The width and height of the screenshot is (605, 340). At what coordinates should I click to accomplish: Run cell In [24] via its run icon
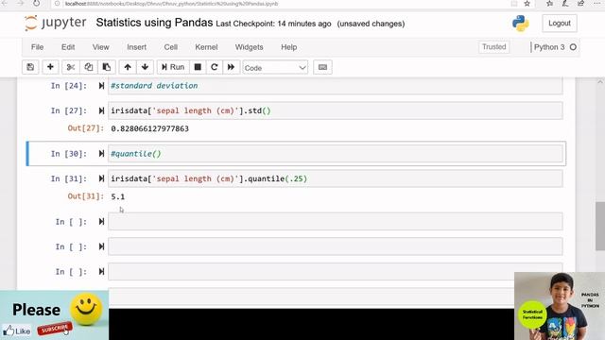101,86
